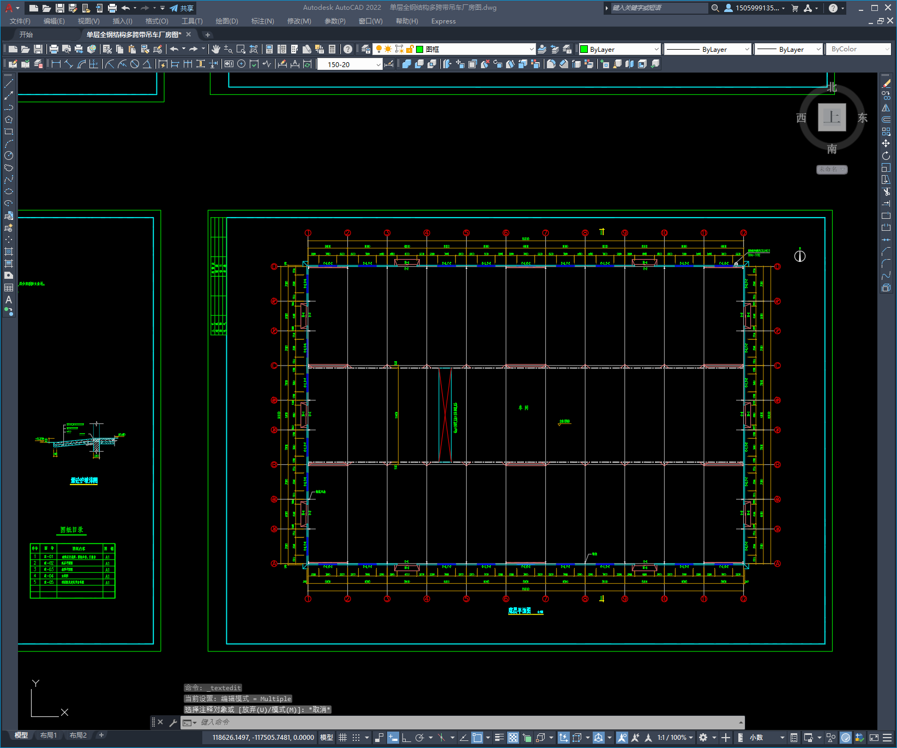
Task: Click the green layer color swatch beside 图框
Action: tap(420, 49)
